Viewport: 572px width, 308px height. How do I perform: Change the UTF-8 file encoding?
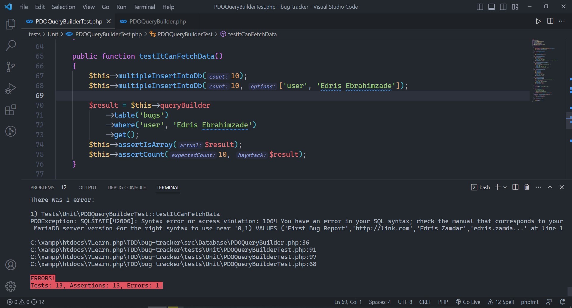click(405, 302)
